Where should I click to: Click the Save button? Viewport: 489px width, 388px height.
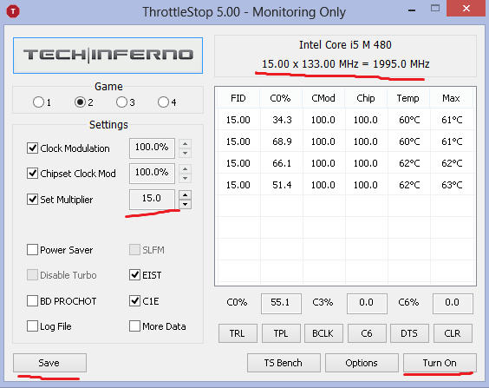49,363
